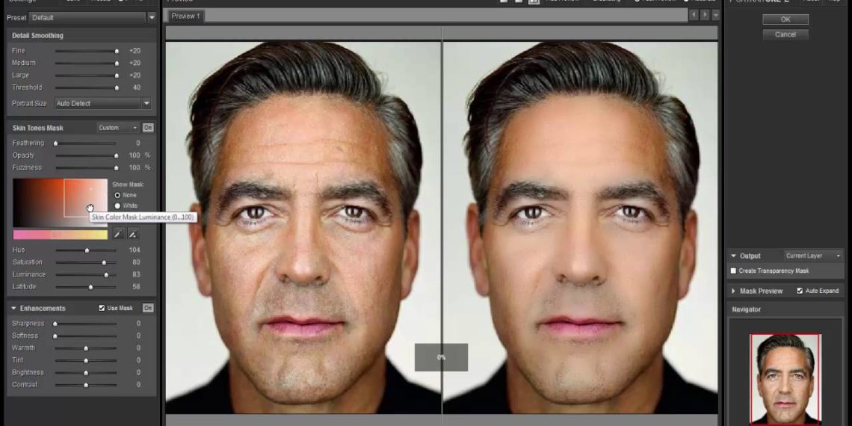This screenshot has width=852, height=426.
Task: Click the smoothed image in the preview
Action: click(x=580, y=227)
